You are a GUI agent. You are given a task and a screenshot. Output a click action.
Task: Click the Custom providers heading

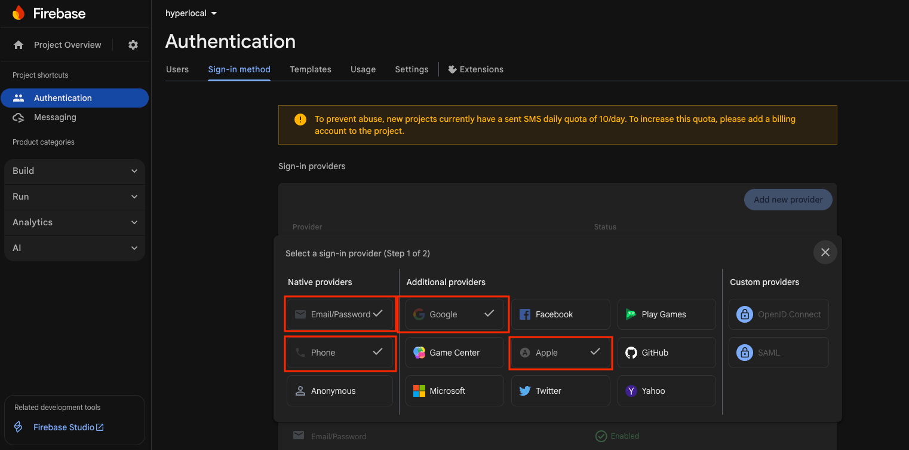click(764, 282)
